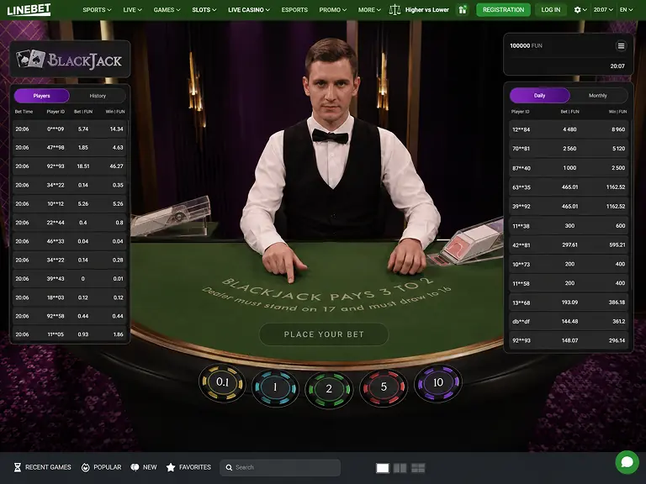The height and width of the screenshot is (484, 646).
Task: Select the Daily leaderboard tab
Action: (x=540, y=95)
